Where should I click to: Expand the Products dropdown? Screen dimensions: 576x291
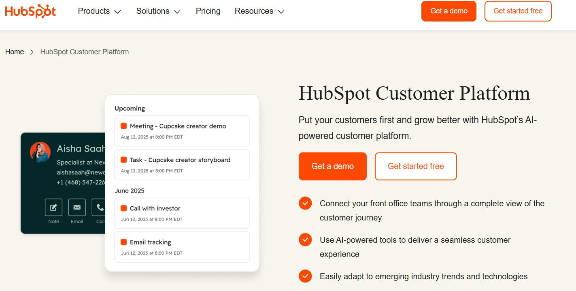[99, 11]
